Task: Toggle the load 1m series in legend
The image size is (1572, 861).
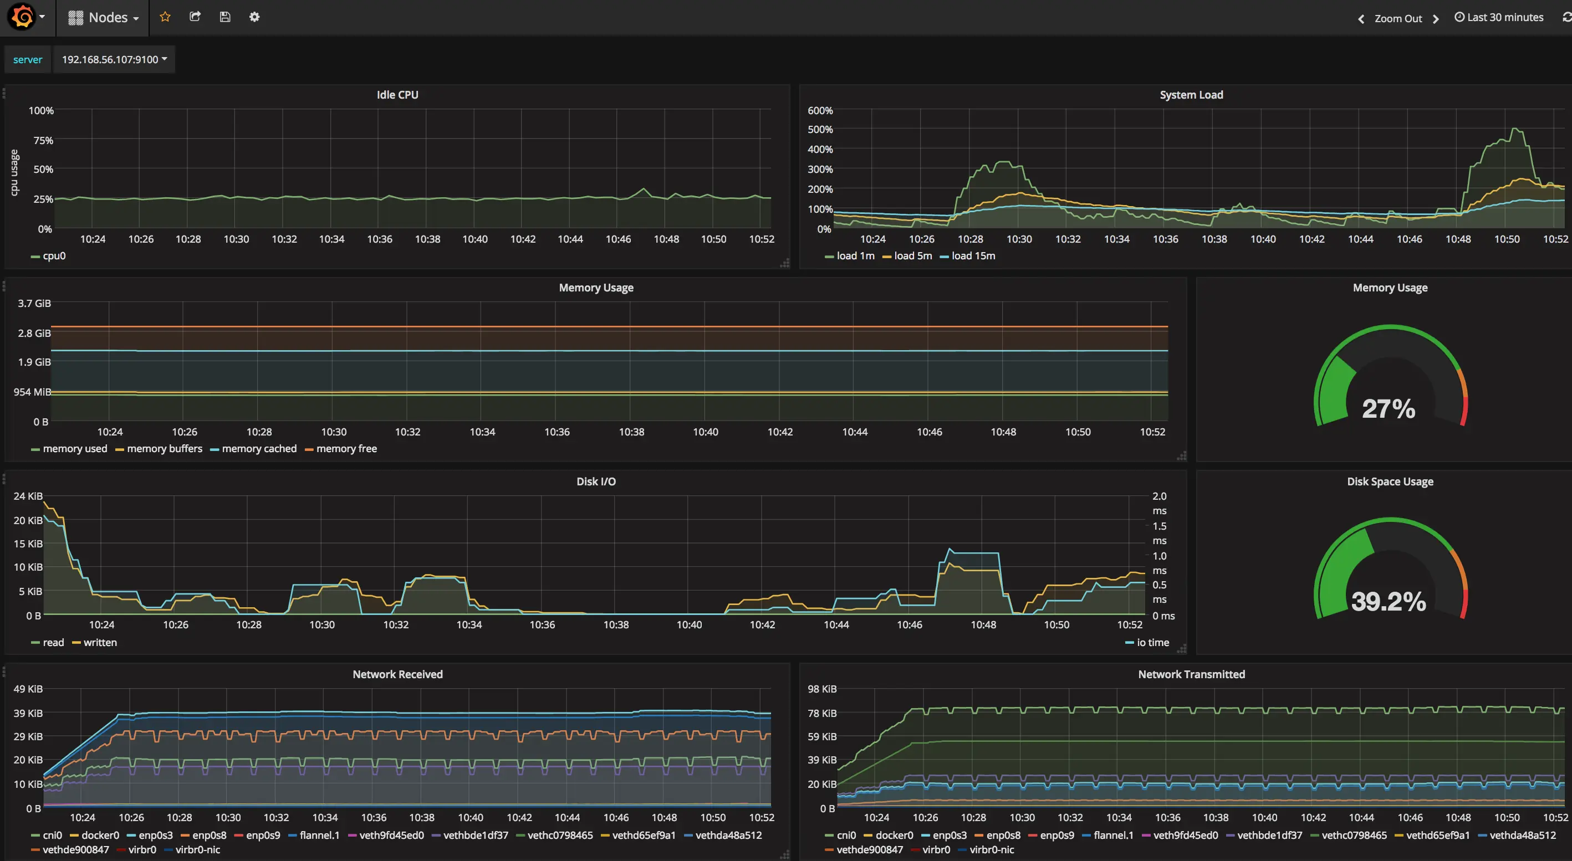Action: coord(855,256)
